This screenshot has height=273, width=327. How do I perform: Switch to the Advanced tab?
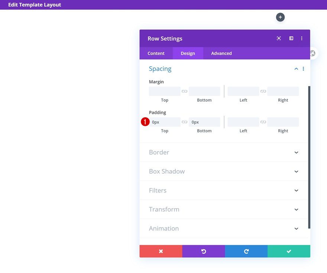221,53
